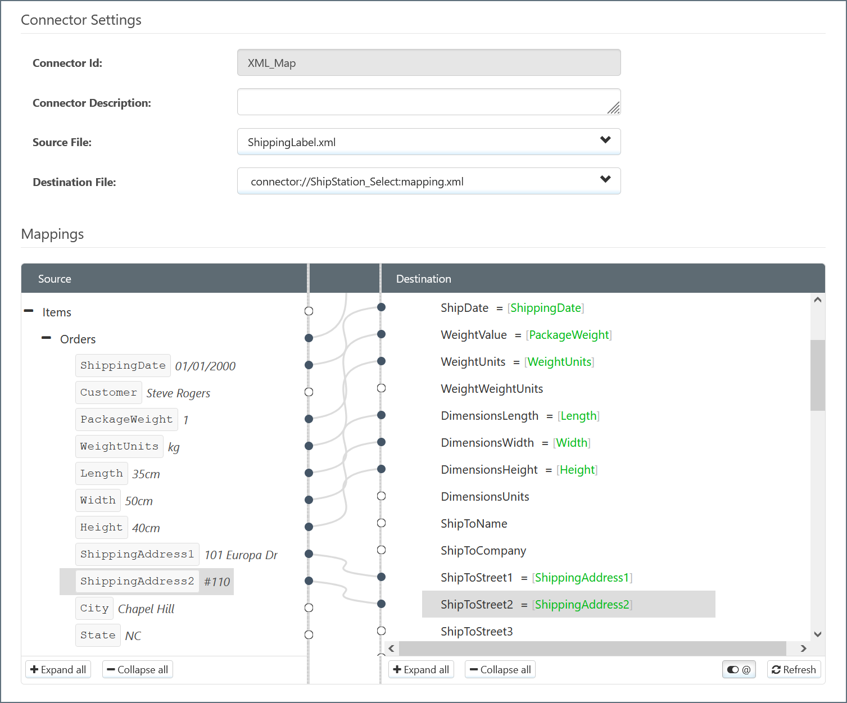
Task: Click the Customer source connector node
Action: (x=309, y=392)
